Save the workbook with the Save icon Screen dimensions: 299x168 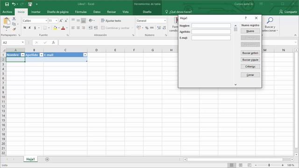7,4
